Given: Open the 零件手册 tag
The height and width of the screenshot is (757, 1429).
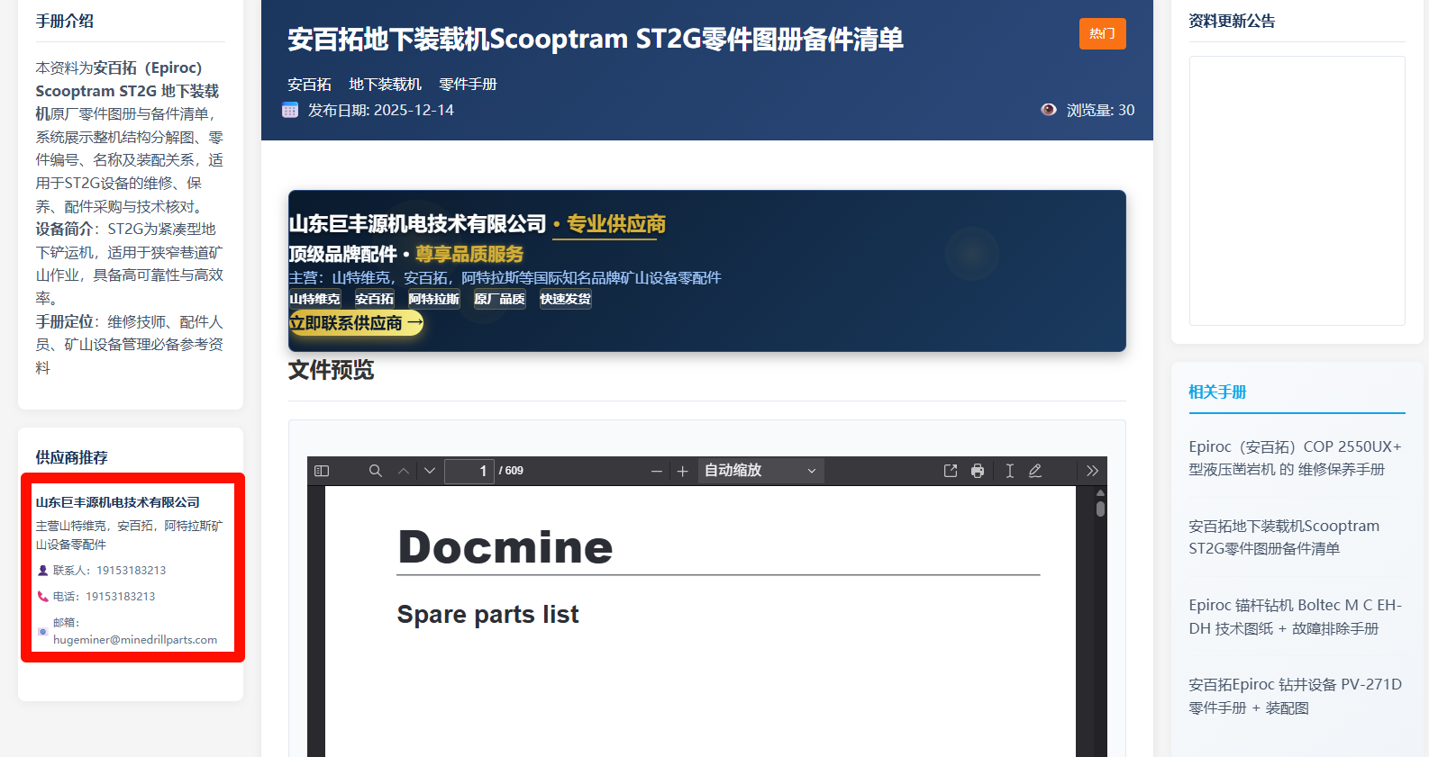Looking at the screenshot, I should click(468, 85).
